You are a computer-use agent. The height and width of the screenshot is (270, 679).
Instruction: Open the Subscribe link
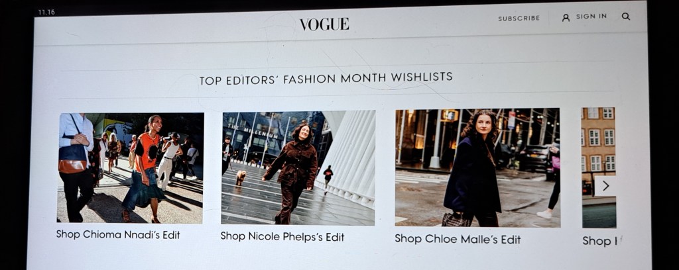[519, 18]
